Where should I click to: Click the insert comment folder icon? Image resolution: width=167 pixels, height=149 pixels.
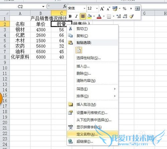[70, 104]
